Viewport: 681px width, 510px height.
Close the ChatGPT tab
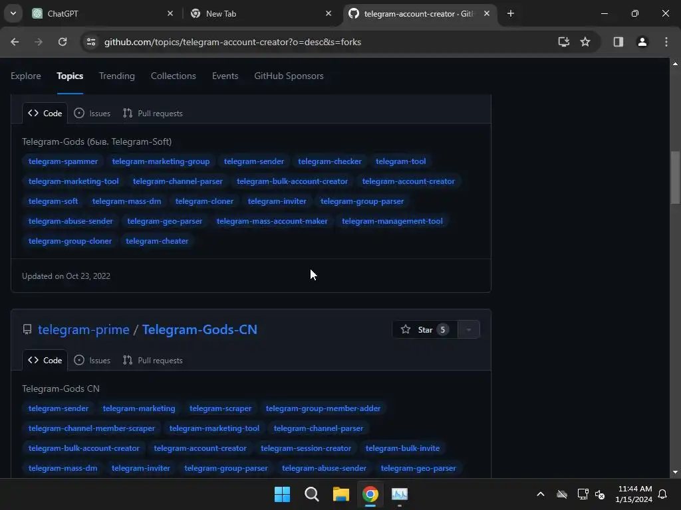click(170, 13)
